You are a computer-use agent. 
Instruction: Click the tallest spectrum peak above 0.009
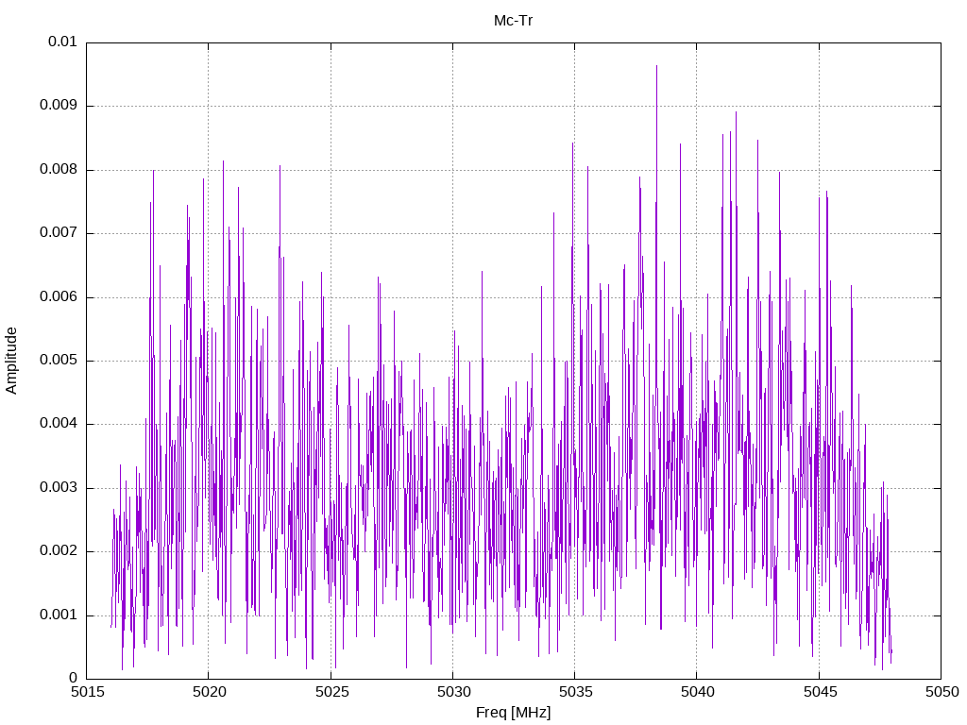(656, 67)
